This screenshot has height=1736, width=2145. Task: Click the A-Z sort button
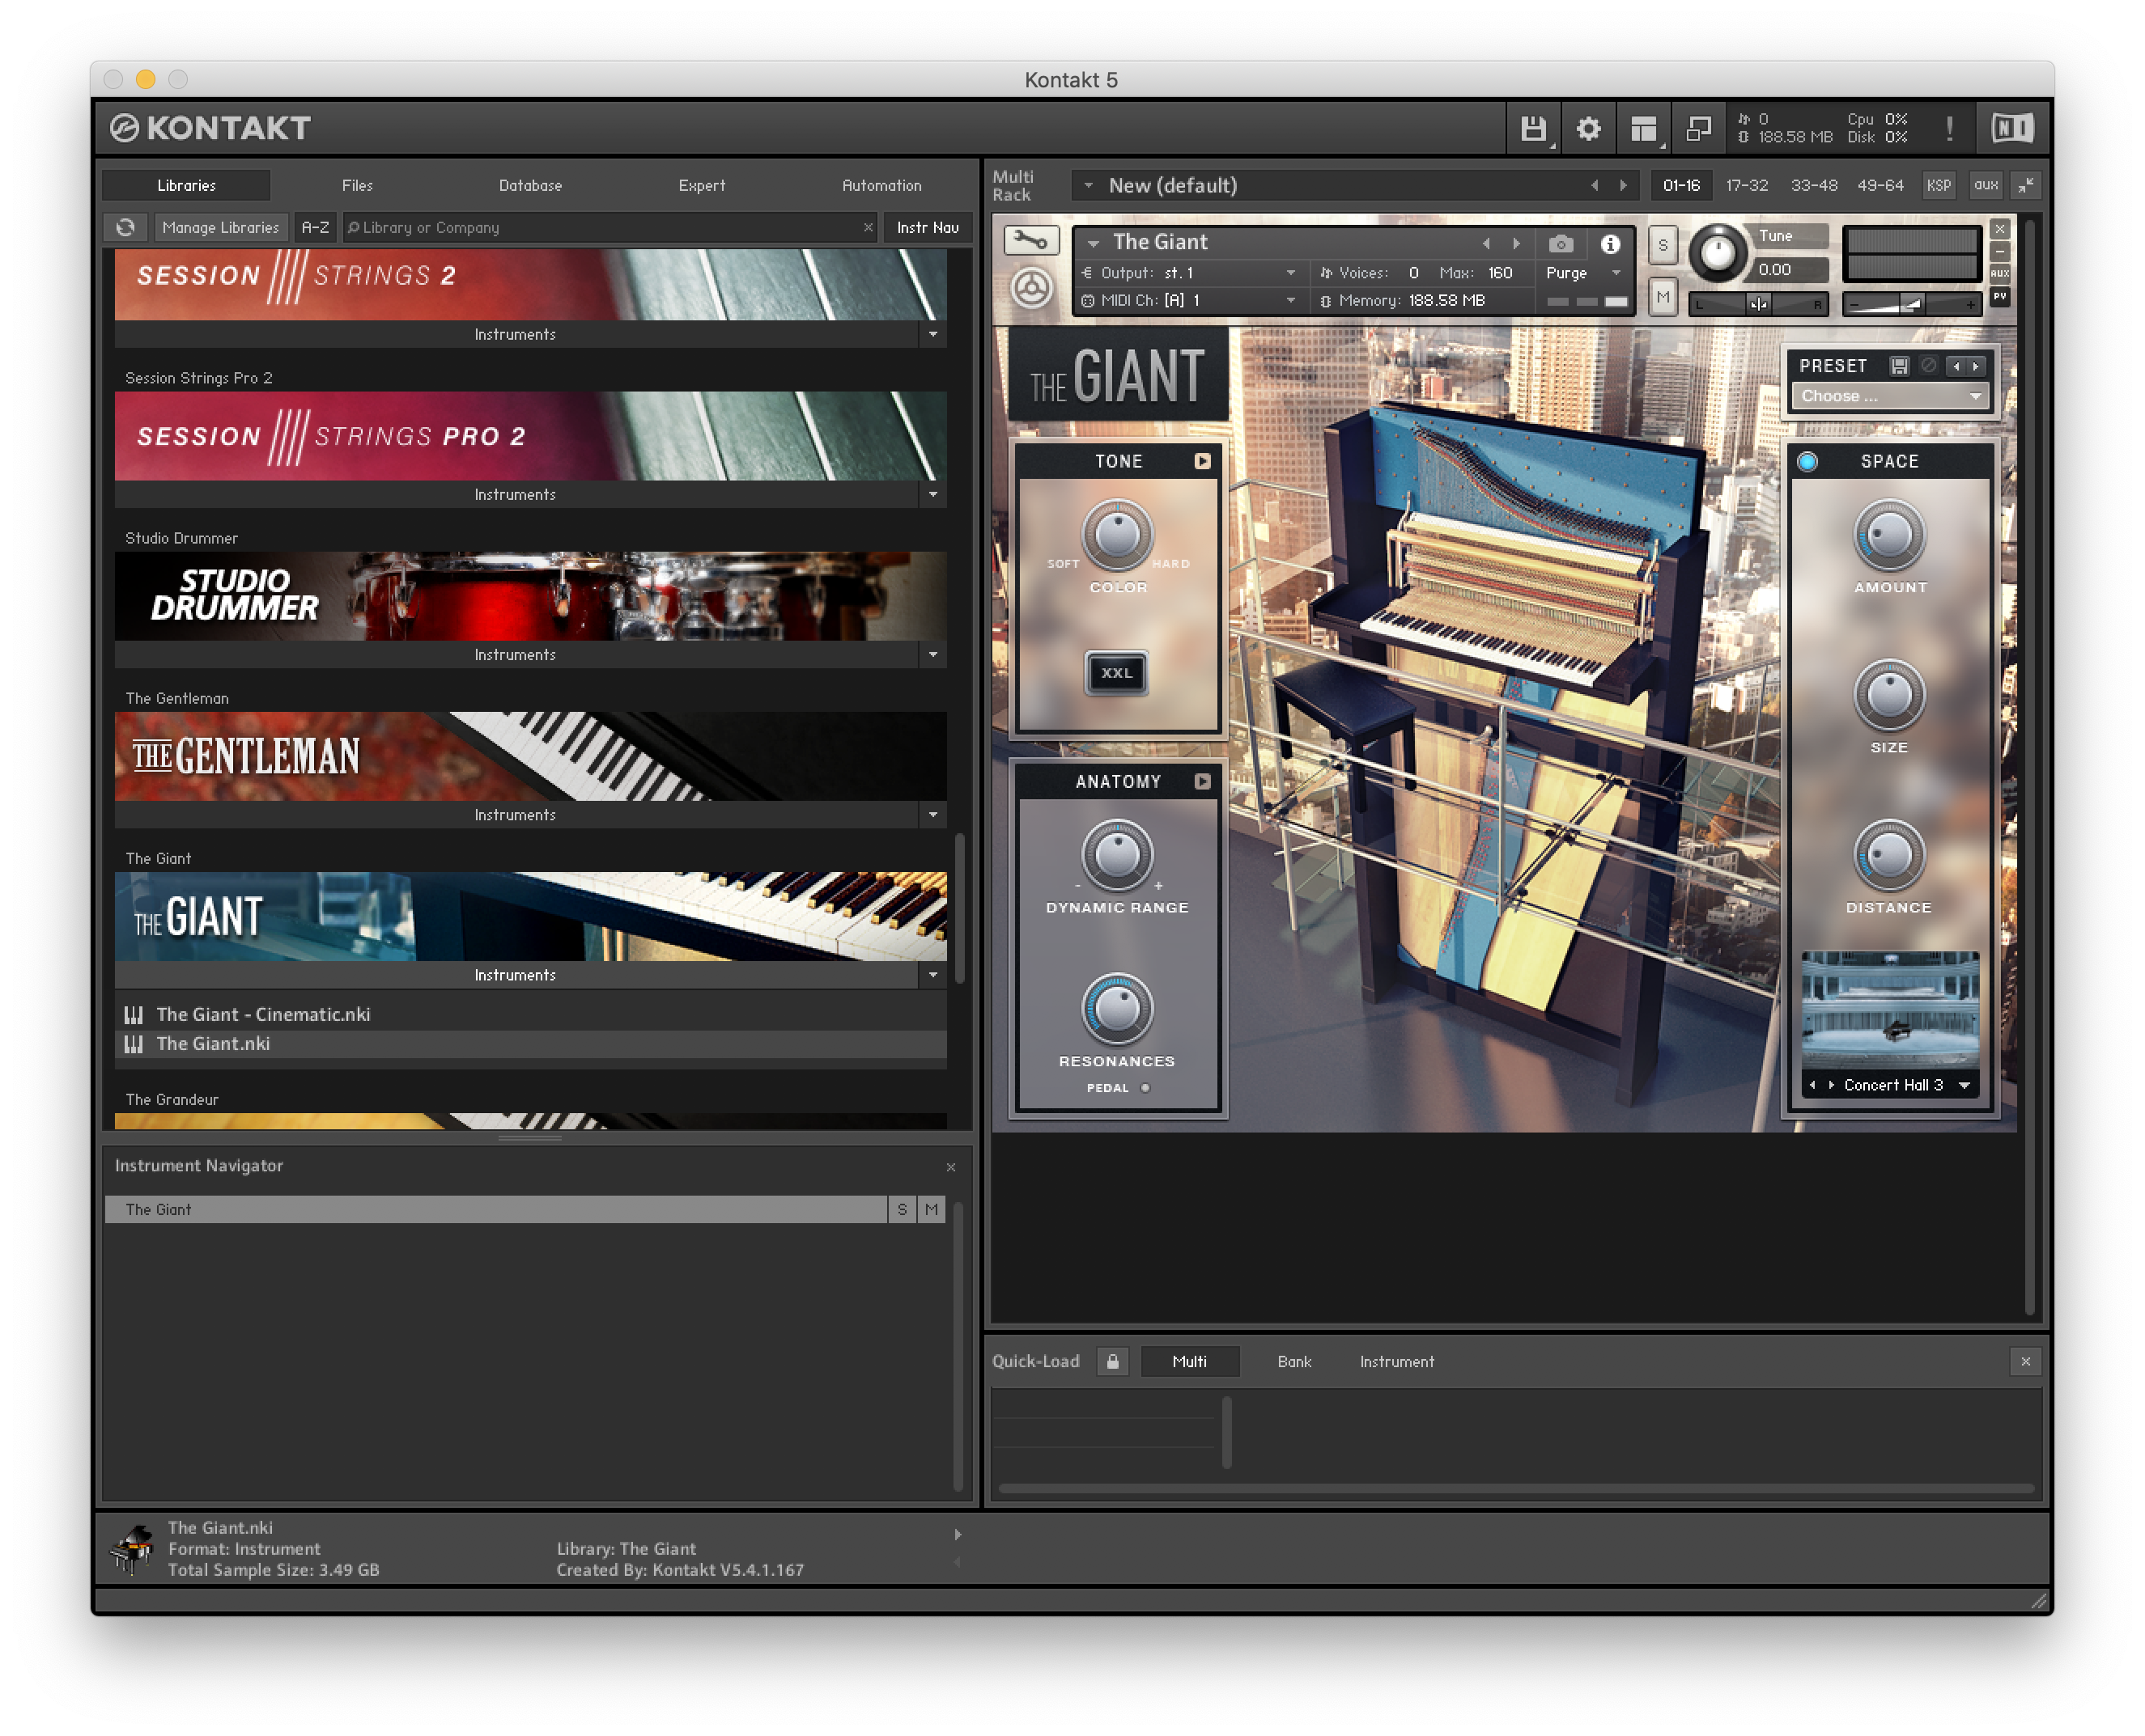click(315, 227)
